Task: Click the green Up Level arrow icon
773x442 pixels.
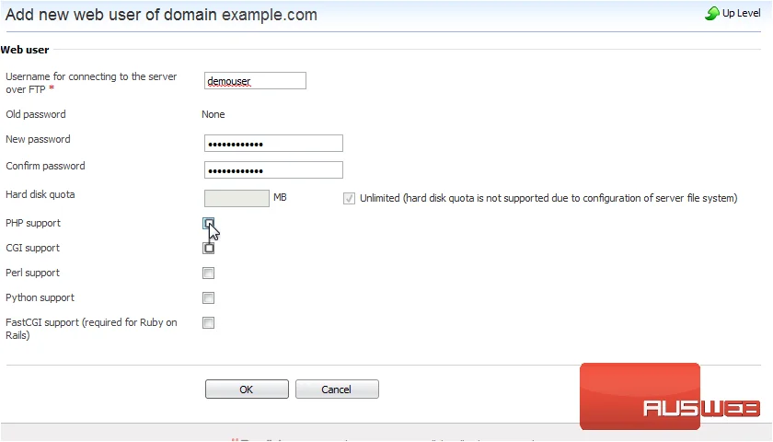Action: pos(712,13)
